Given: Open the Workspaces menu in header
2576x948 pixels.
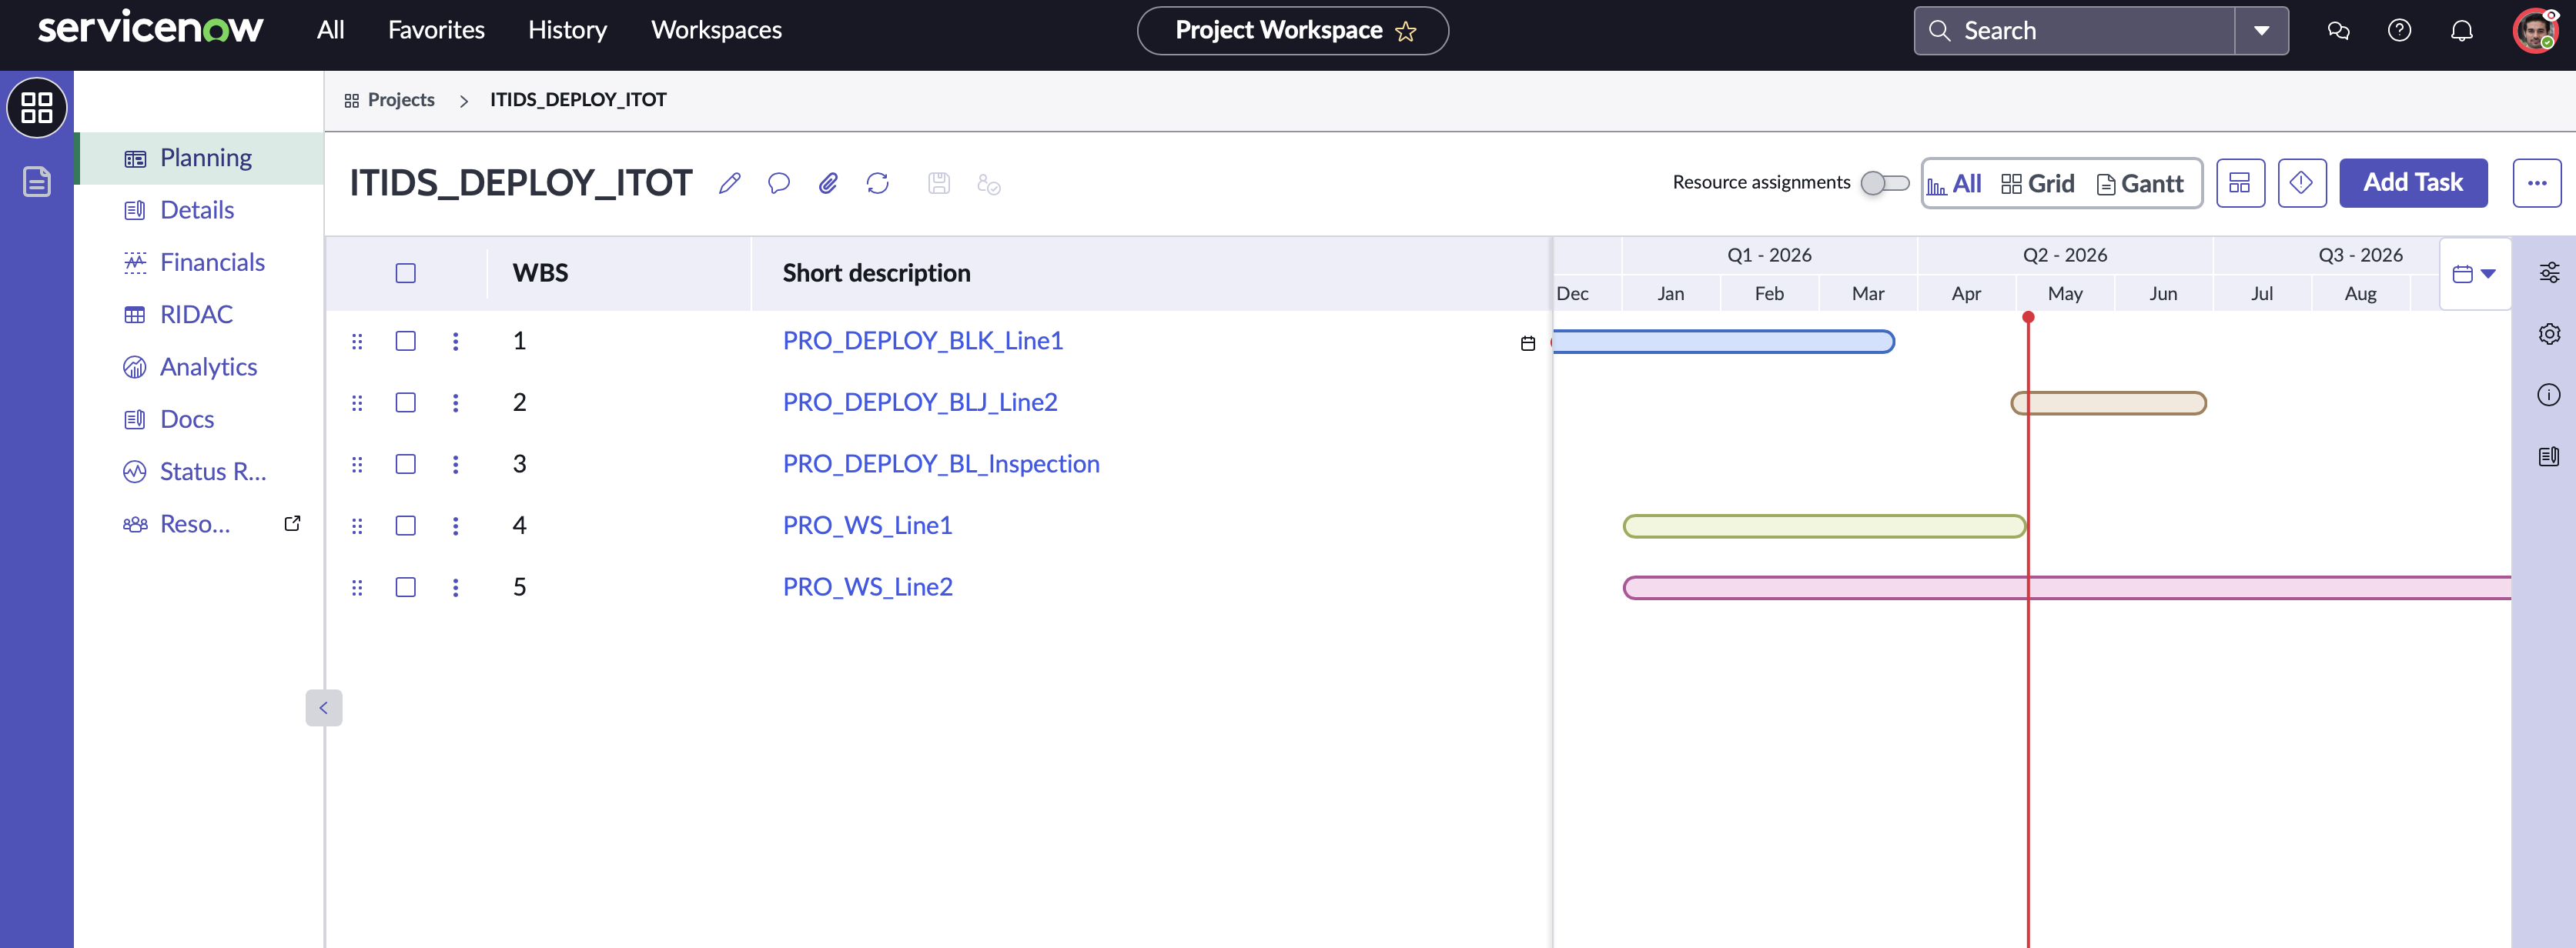Looking at the screenshot, I should (716, 30).
